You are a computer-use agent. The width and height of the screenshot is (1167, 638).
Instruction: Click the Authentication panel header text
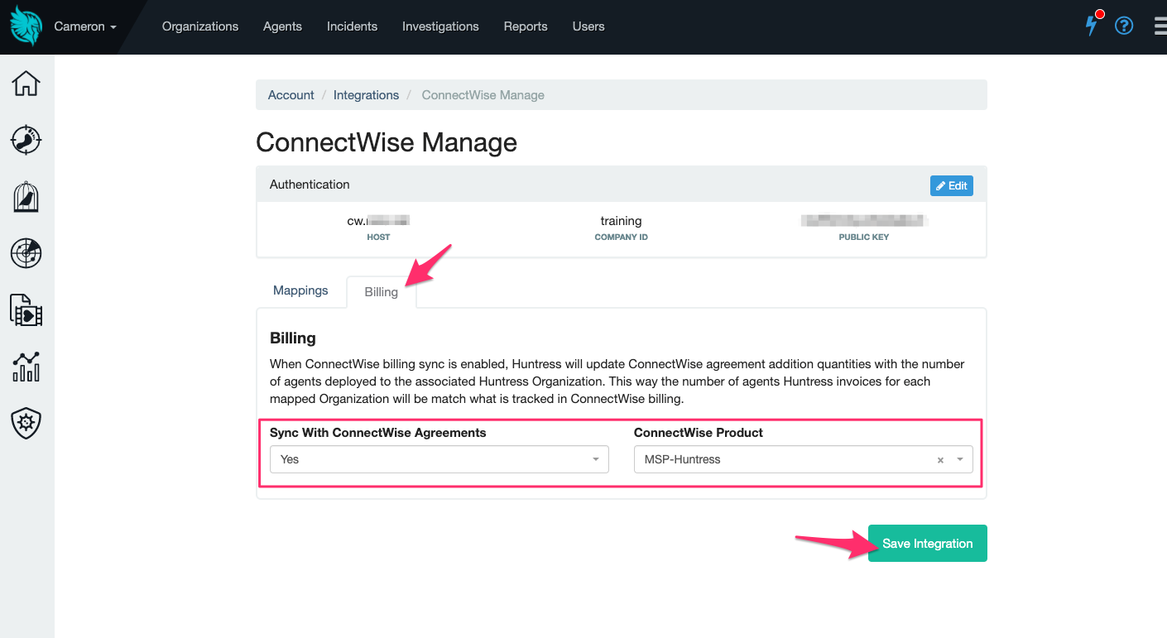[x=310, y=185]
